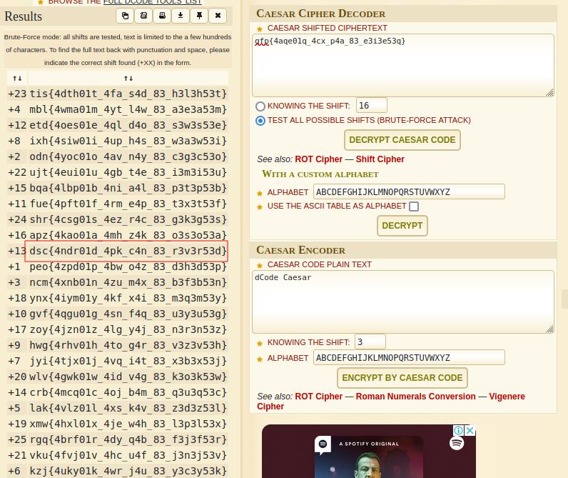
Task: Select Test All Possible Shifts brute-force radio button
Action: [260, 121]
